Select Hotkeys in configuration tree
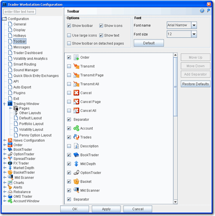Image resolution: width=215 pixels, height=216 pixels. click(x=20, y=35)
